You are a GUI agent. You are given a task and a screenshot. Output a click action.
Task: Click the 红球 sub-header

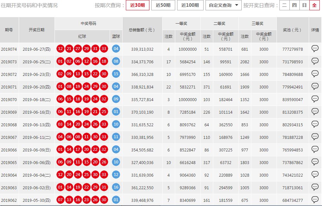[82, 36]
